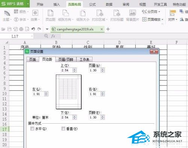Open the 开发工具 ribbon tab

(160, 4)
